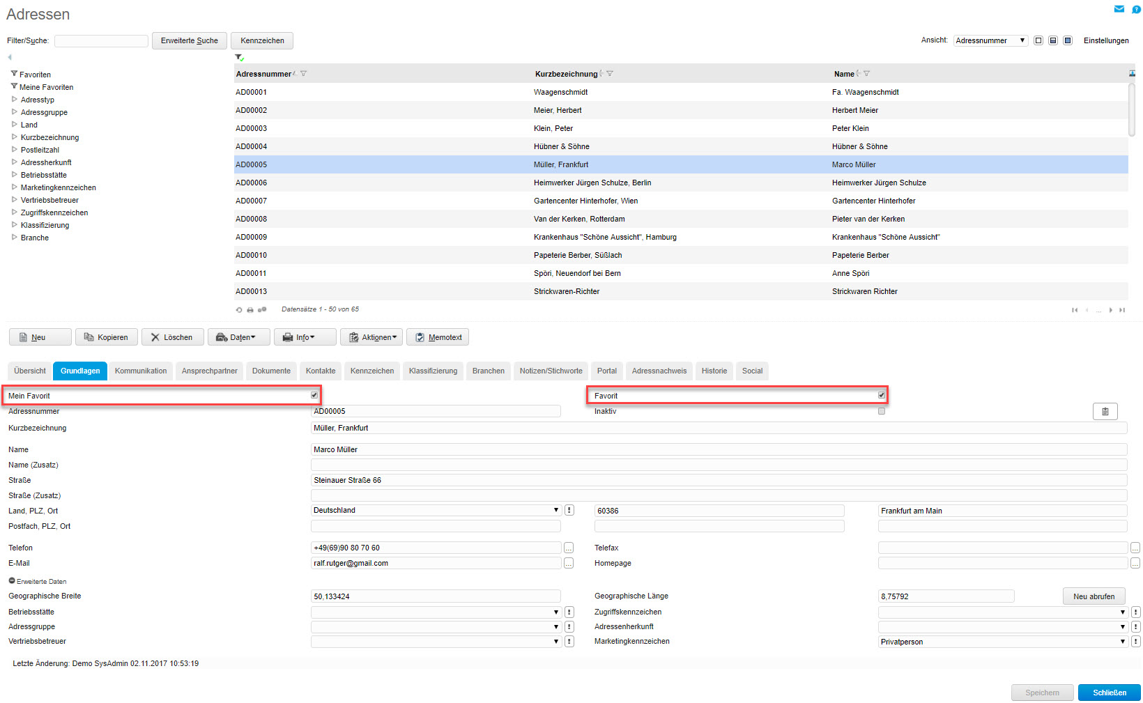Open the Ansicht Adressnummer dropdown
This screenshot has height=703, width=1143.
990,40
